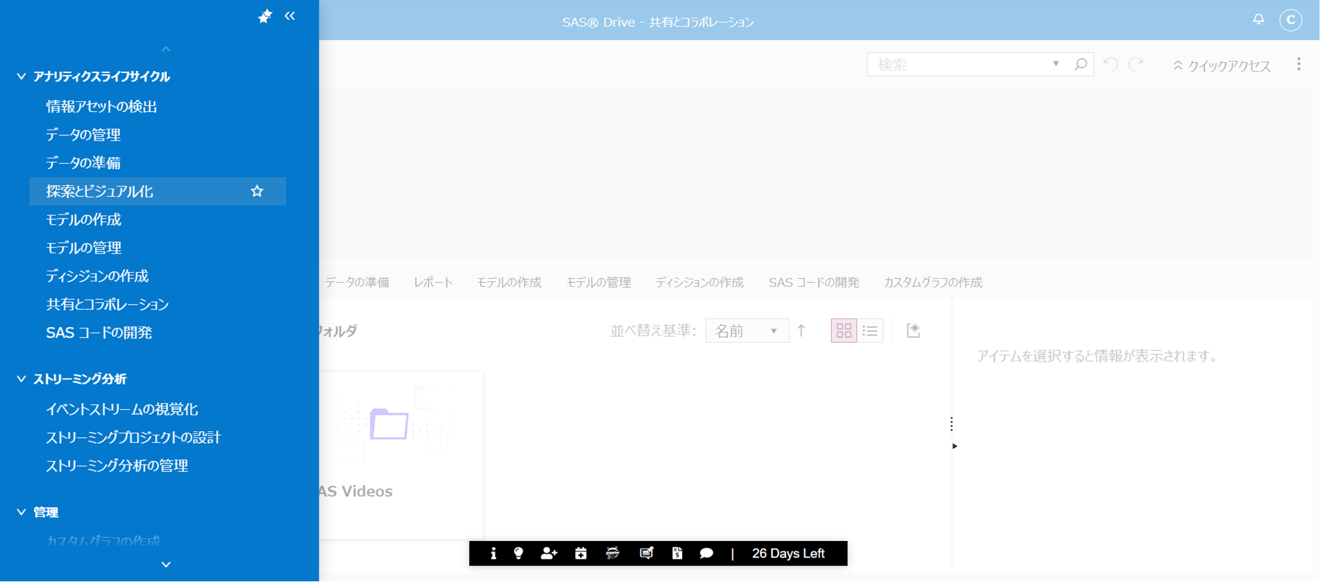This screenshot has width=1323, height=582.
Task: Open the notifications bell
Action: click(1258, 19)
